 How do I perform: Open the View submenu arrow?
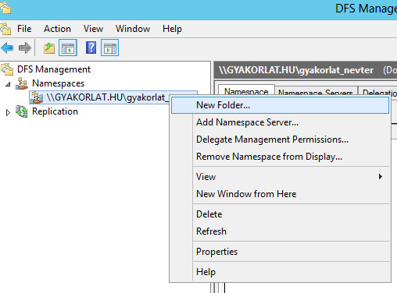(x=381, y=177)
